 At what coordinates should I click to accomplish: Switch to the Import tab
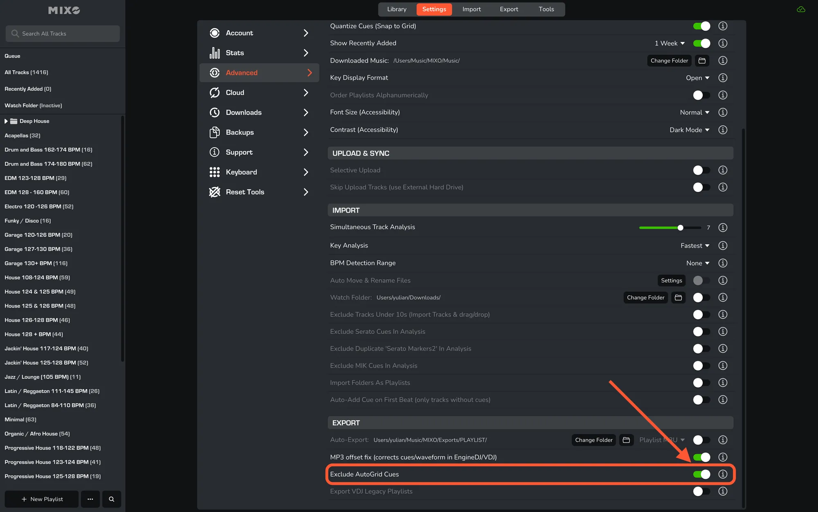click(472, 9)
